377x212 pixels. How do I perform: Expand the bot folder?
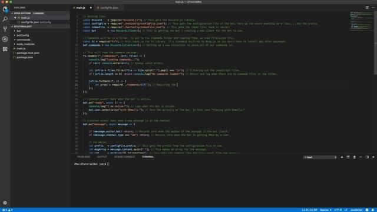(18, 31)
